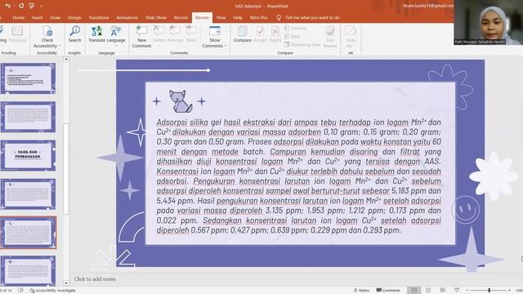Open the Transitions tab

coord(99,18)
